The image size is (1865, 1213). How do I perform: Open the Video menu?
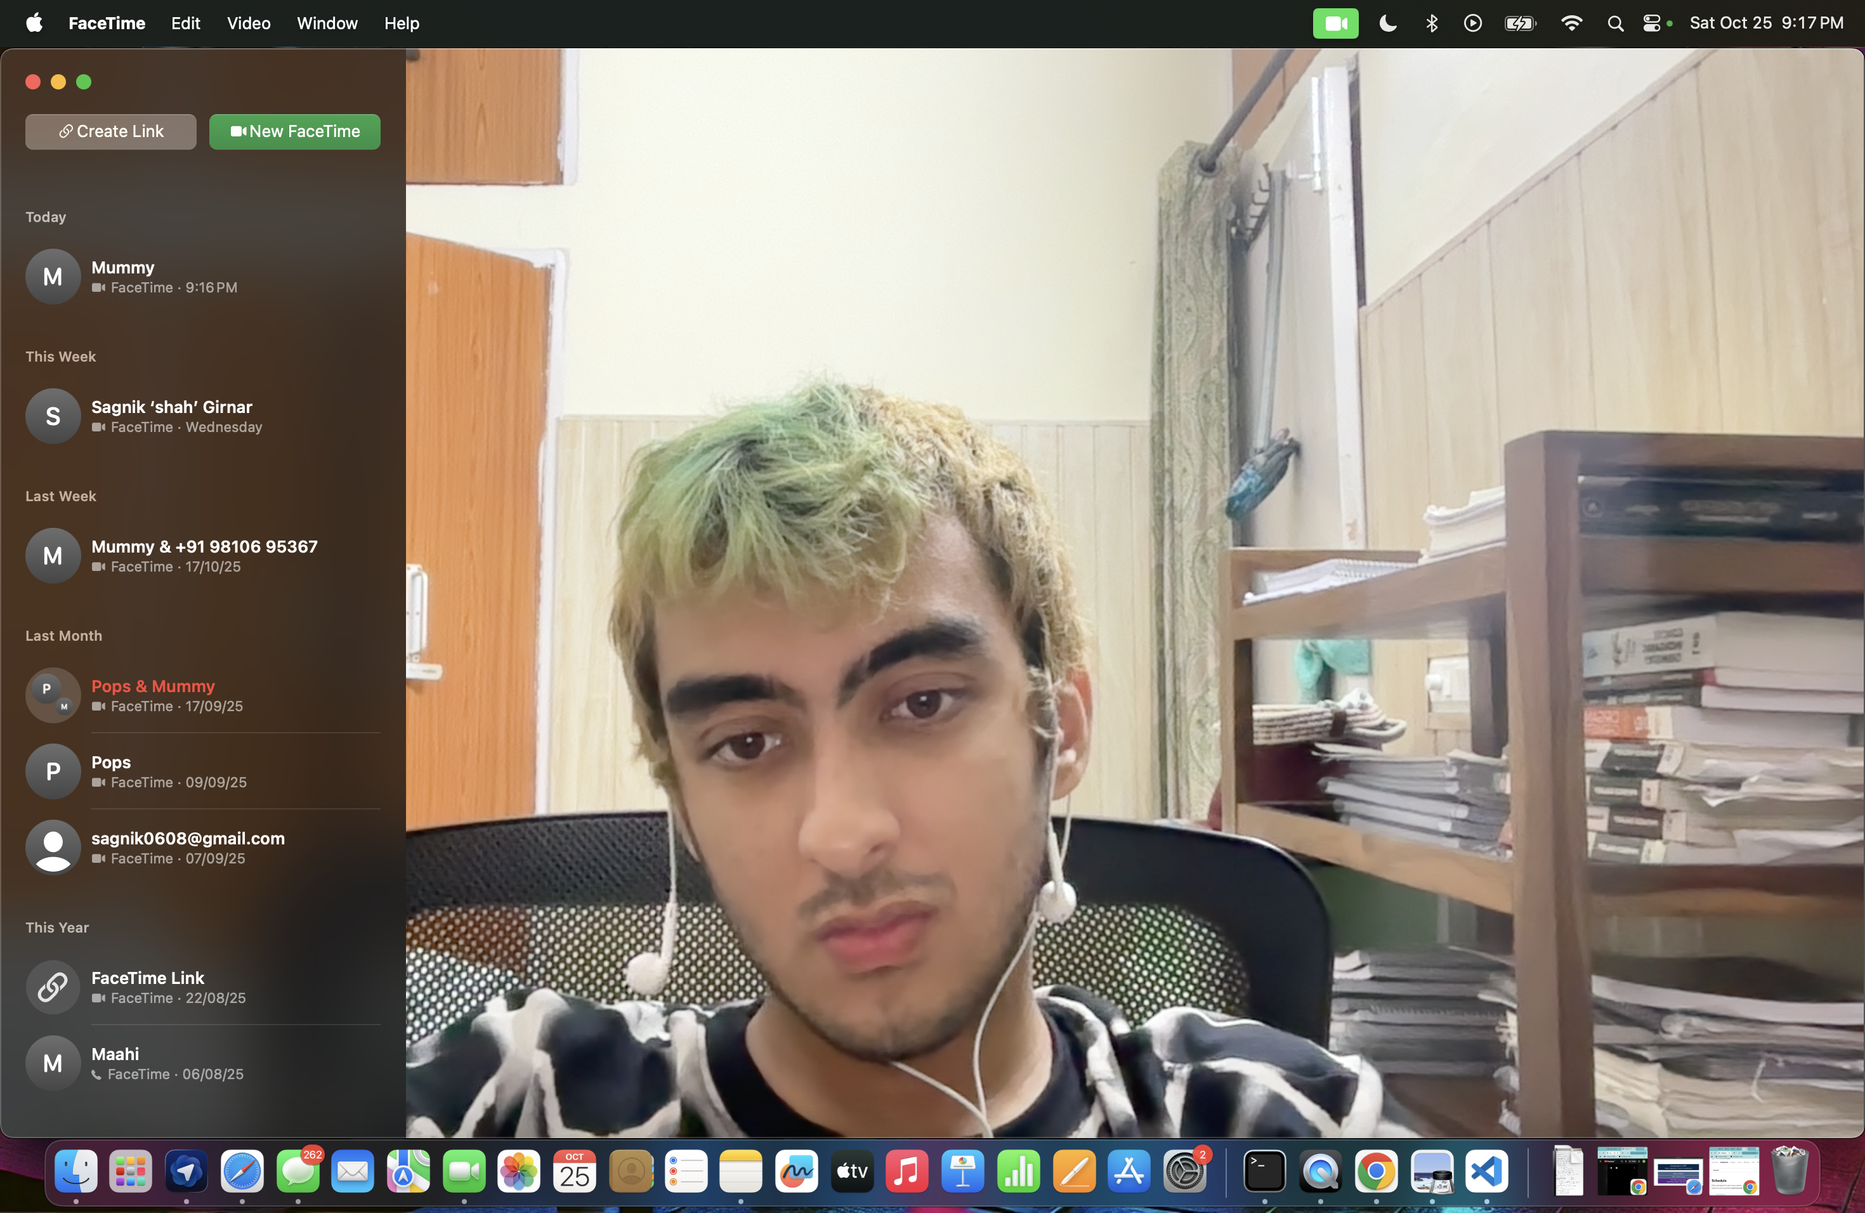coord(249,23)
